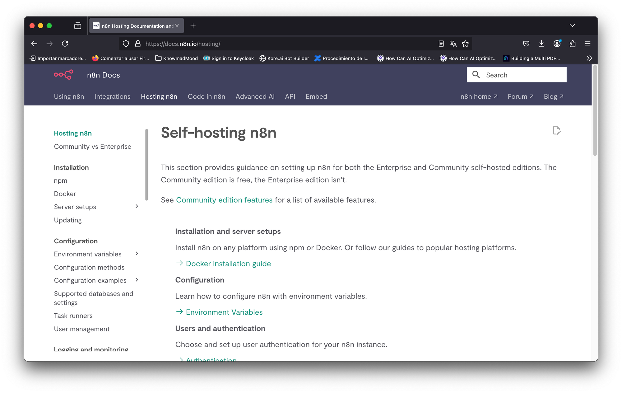The height and width of the screenshot is (393, 622).
Task: Toggle reader view icon in address bar
Action: point(441,44)
